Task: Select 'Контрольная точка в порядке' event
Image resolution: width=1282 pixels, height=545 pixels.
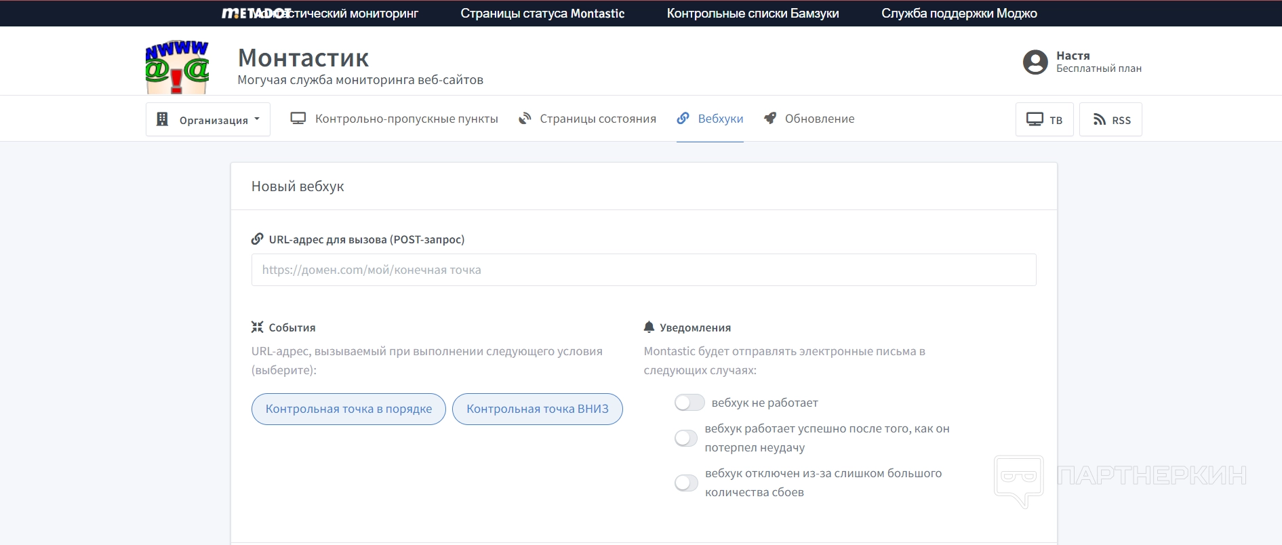Action: tap(348, 409)
